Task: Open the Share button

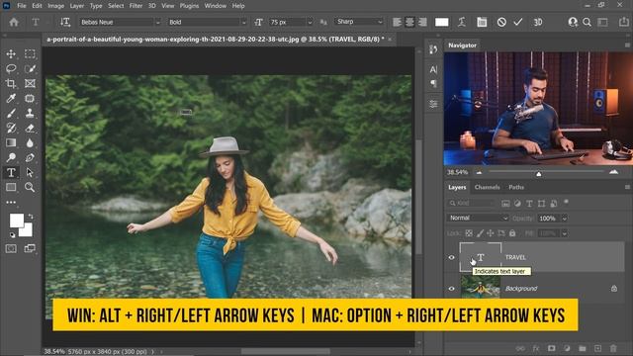Action: coord(624,22)
